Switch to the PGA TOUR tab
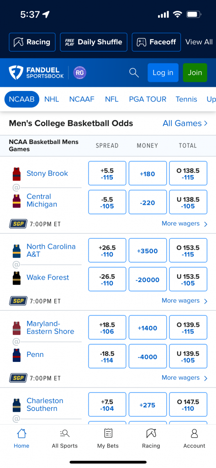Image resolution: width=216 pixels, height=468 pixels. point(148,99)
